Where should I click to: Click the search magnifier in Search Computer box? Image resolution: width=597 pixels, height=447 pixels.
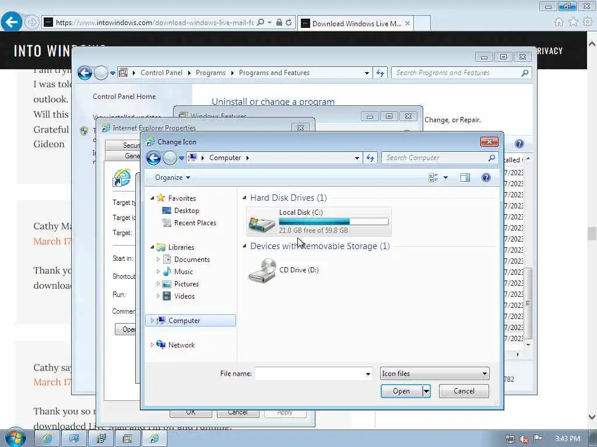(491, 157)
